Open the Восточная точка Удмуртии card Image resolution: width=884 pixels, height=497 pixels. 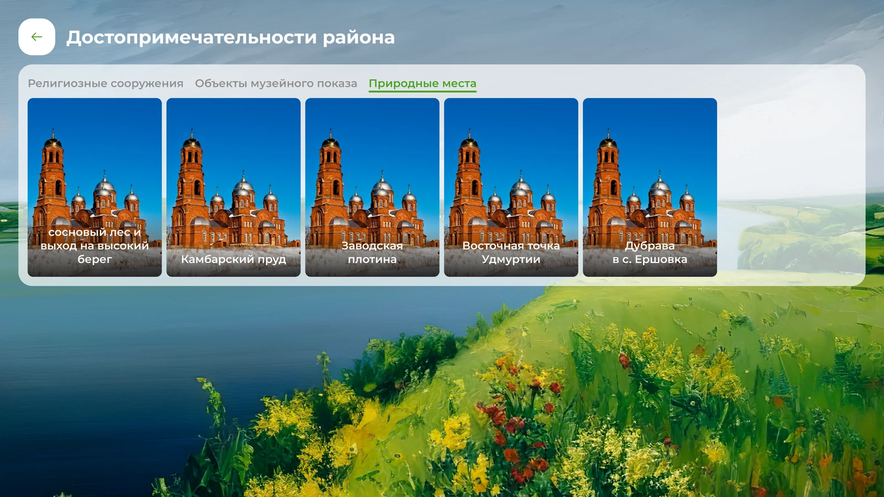pos(511,187)
